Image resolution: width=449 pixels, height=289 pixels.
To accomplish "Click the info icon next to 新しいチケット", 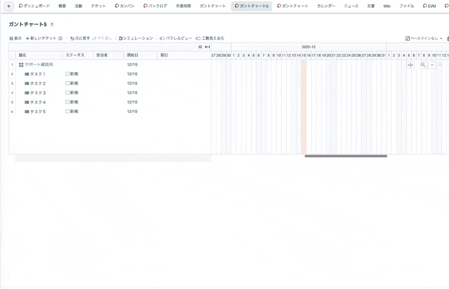I will [x=60, y=39].
